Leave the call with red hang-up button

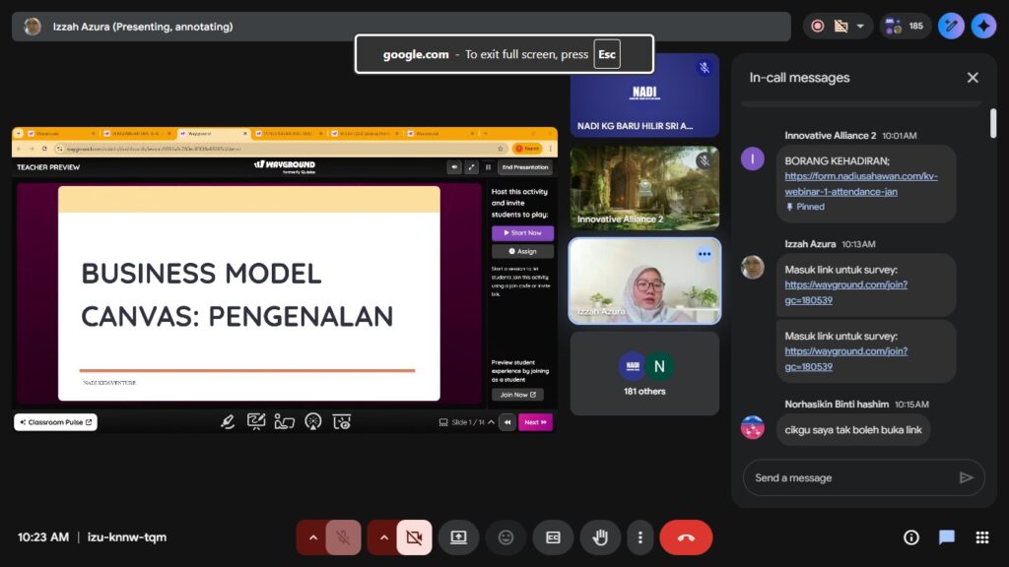coord(686,537)
